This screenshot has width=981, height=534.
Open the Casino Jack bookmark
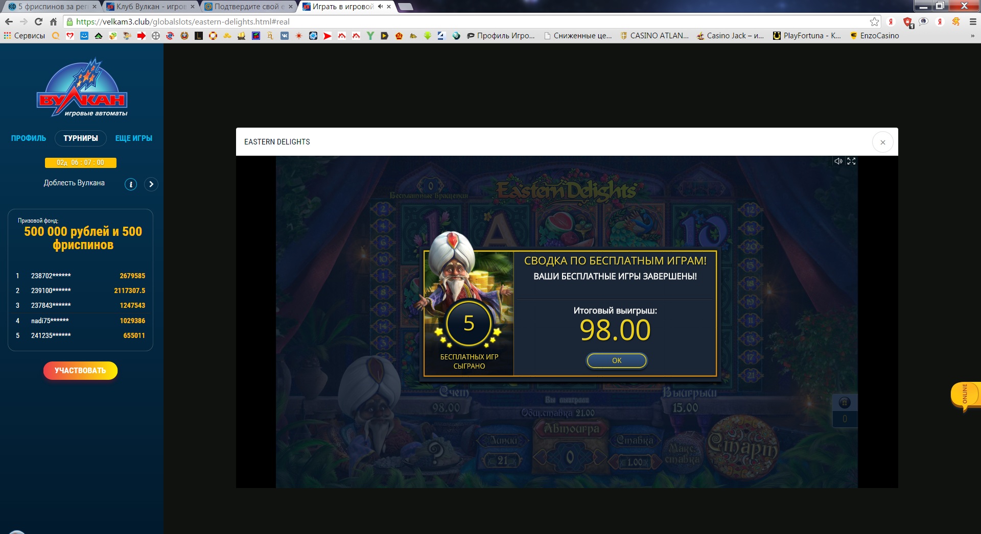tap(731, 36)
